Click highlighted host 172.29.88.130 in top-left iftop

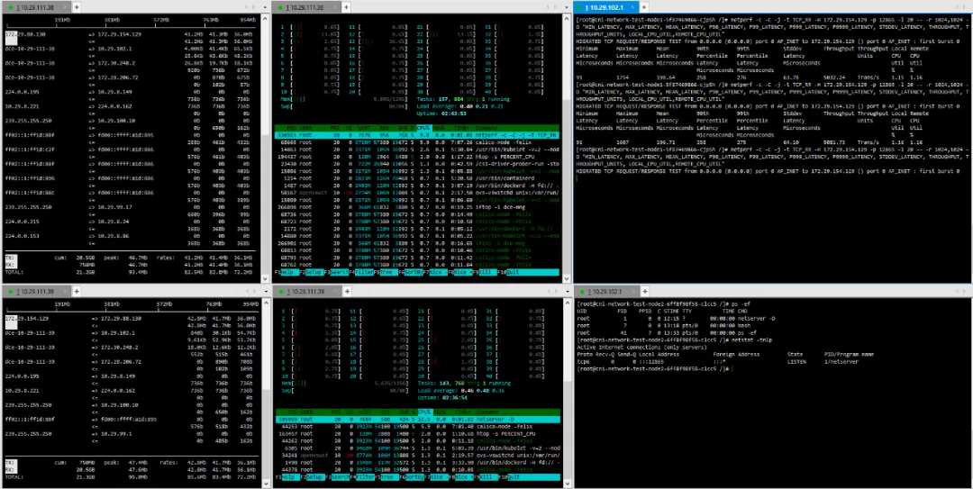(x=27, y=34)
